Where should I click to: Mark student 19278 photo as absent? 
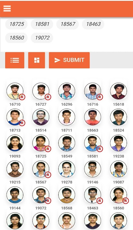[x=67, y=169]
